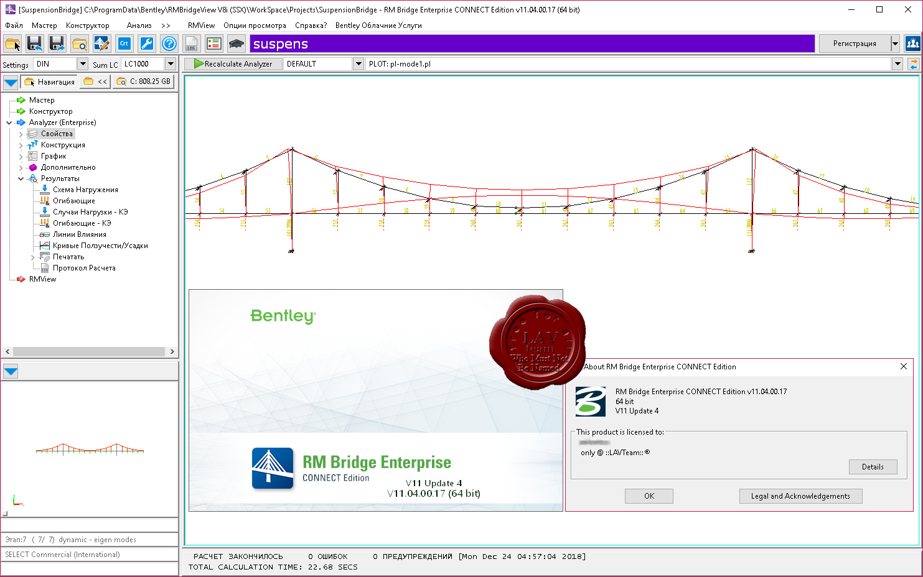The image size is (923, 577).
Task: Click the Линии Влияния tree icon
Action: click(x=45, y=234)
